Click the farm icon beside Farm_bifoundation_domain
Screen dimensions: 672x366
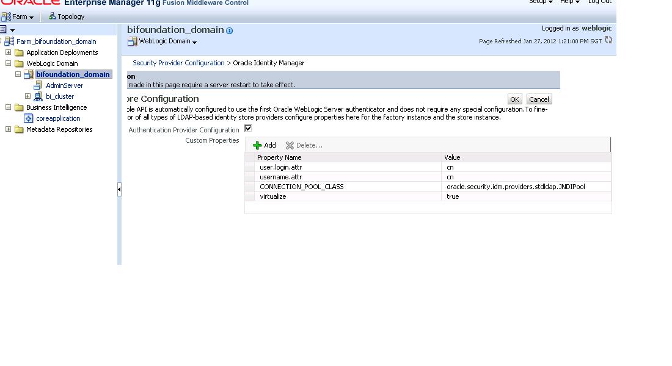point(9,41)
